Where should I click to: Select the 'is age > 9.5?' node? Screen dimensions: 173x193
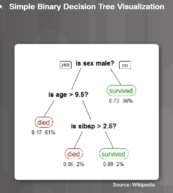coord(68,95)
